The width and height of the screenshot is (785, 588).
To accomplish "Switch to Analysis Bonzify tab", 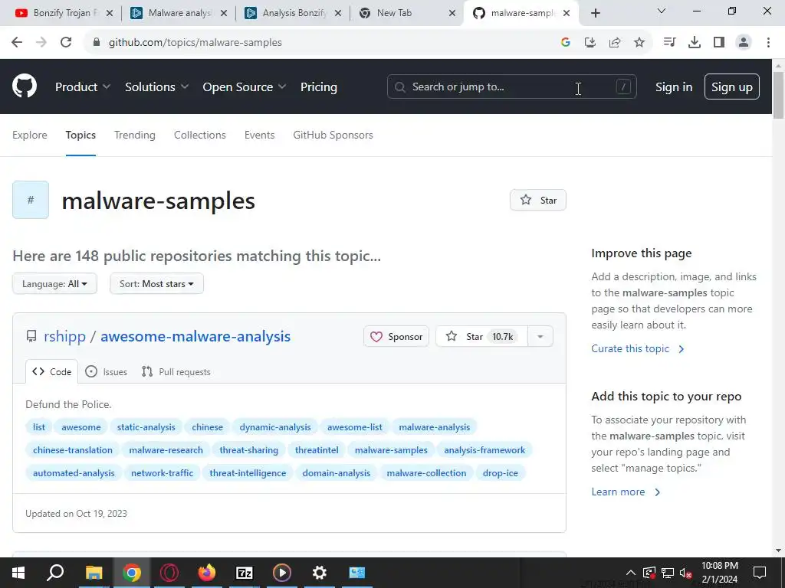I will coord(287,13).
